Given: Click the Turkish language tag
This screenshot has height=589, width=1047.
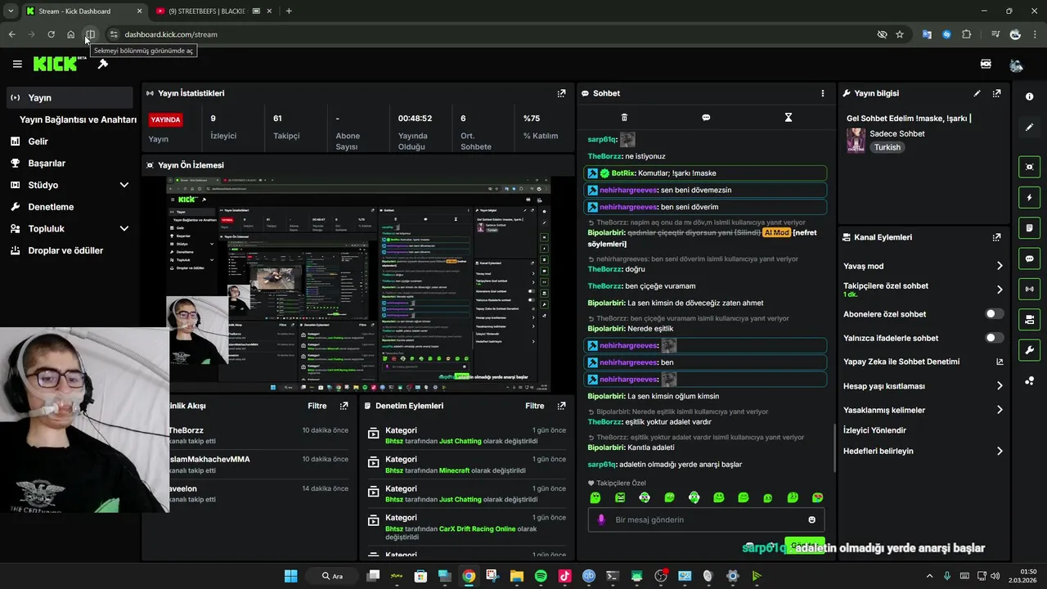Looking at the screenshot, I should point(887,147).
